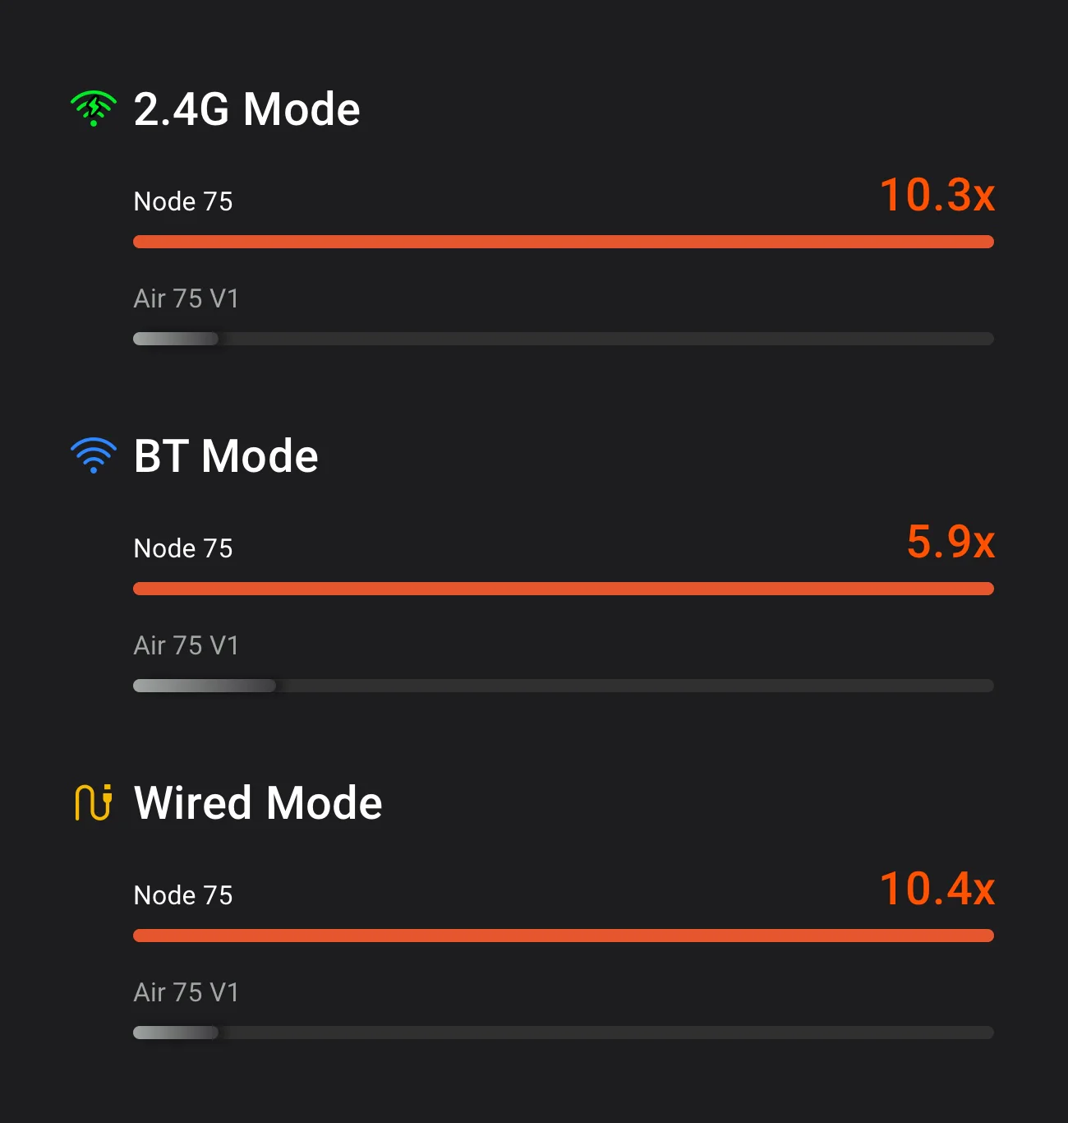Click the gray Air 75 V1 bar in BT Mode
This screenshot has width=1068, height=1123.
[x=205, y=686]
